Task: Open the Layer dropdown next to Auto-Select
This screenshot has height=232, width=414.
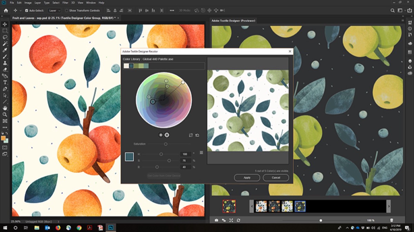Action: 55,11
